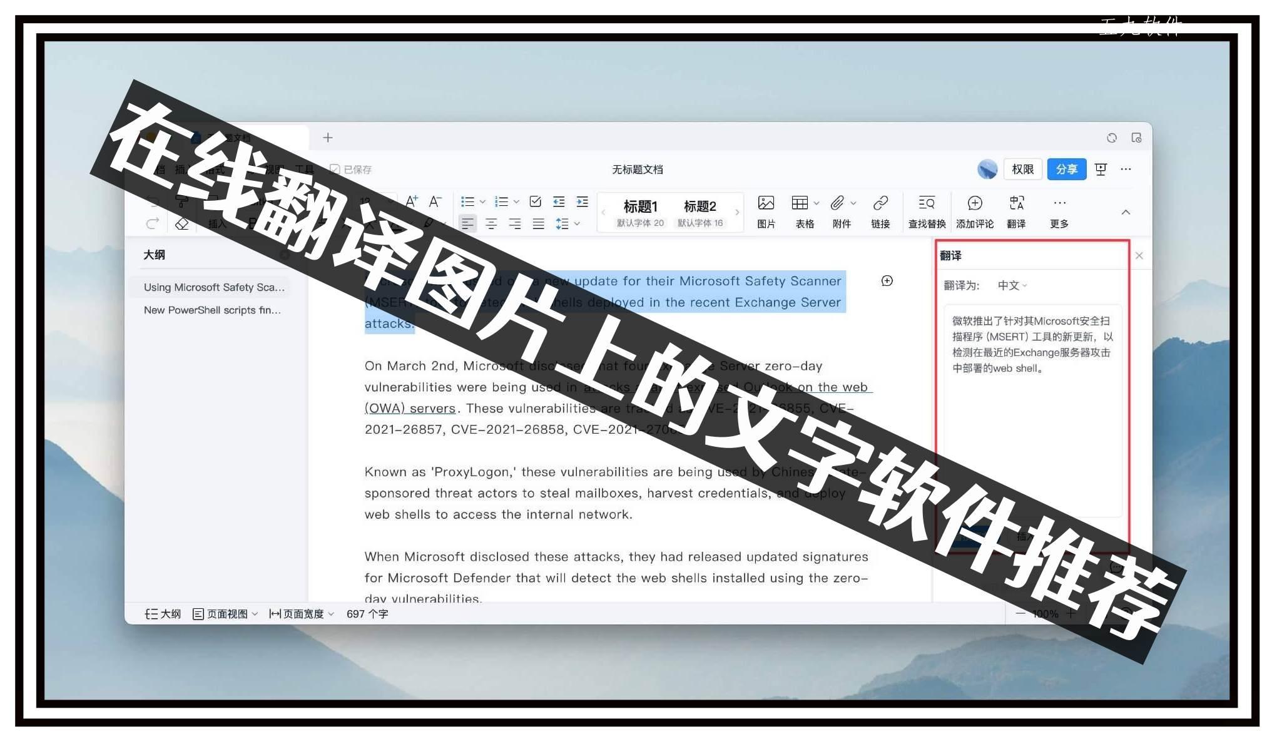The height and width of the screenshot is (744, 1277).
Task: Open the 页面视图 view dropdown
Action: coord(225,614)
